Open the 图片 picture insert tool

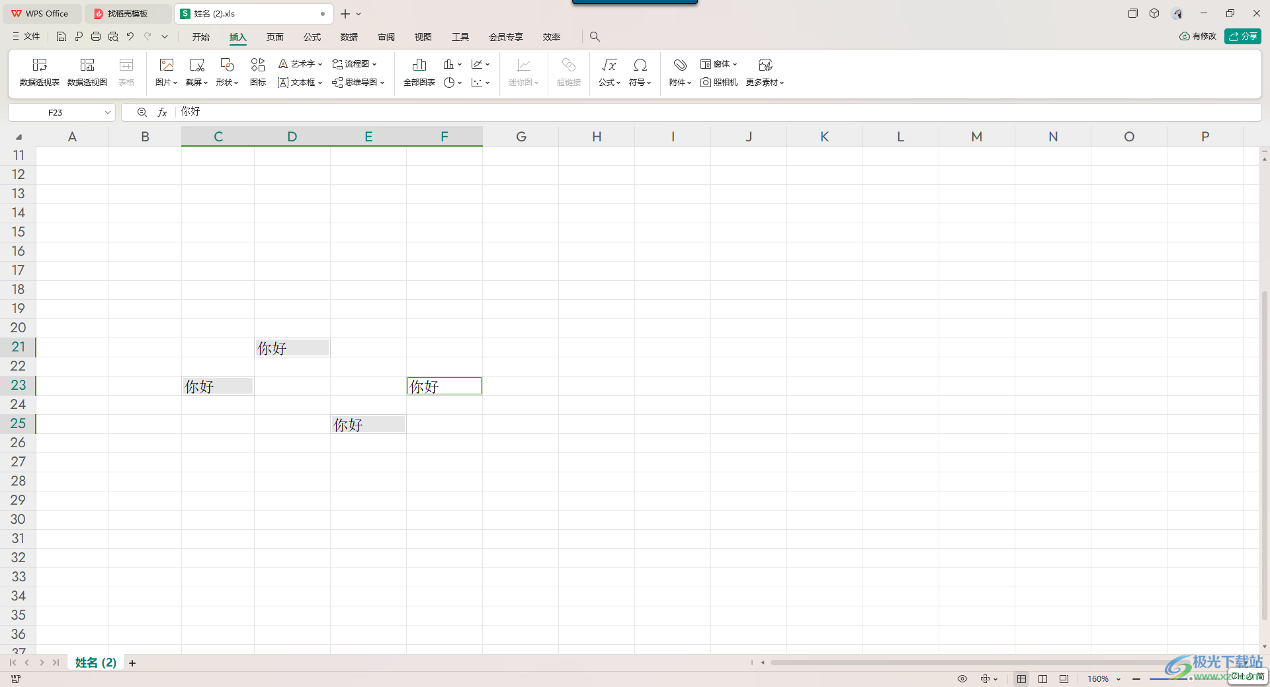coord(167,73)
